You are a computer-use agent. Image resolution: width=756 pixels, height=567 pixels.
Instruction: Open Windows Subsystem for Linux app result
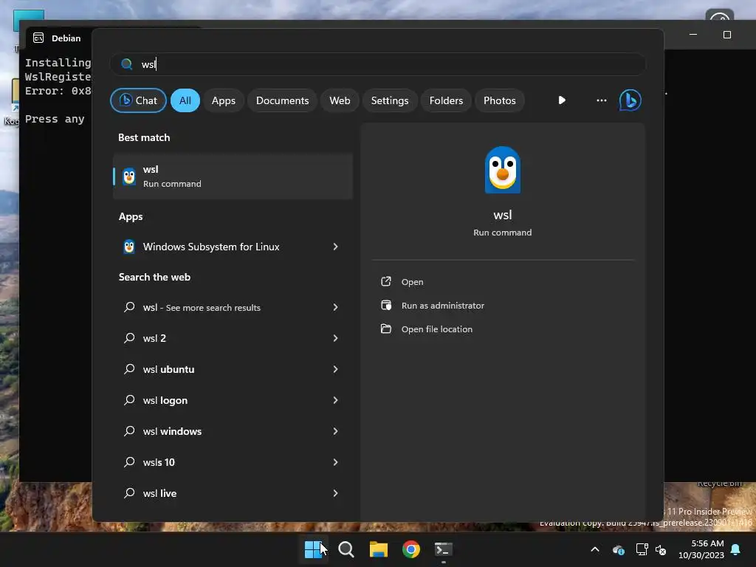coord(233,247)
